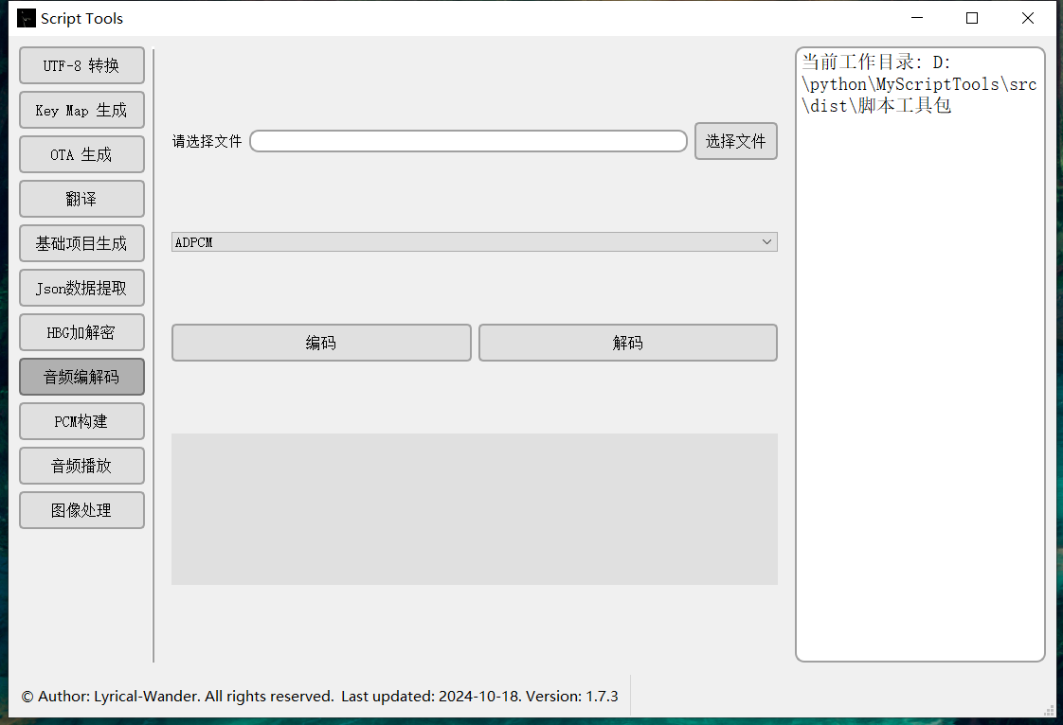Open Json数据提取 tool
This screenshot has height=725, width=1063.
81,288
